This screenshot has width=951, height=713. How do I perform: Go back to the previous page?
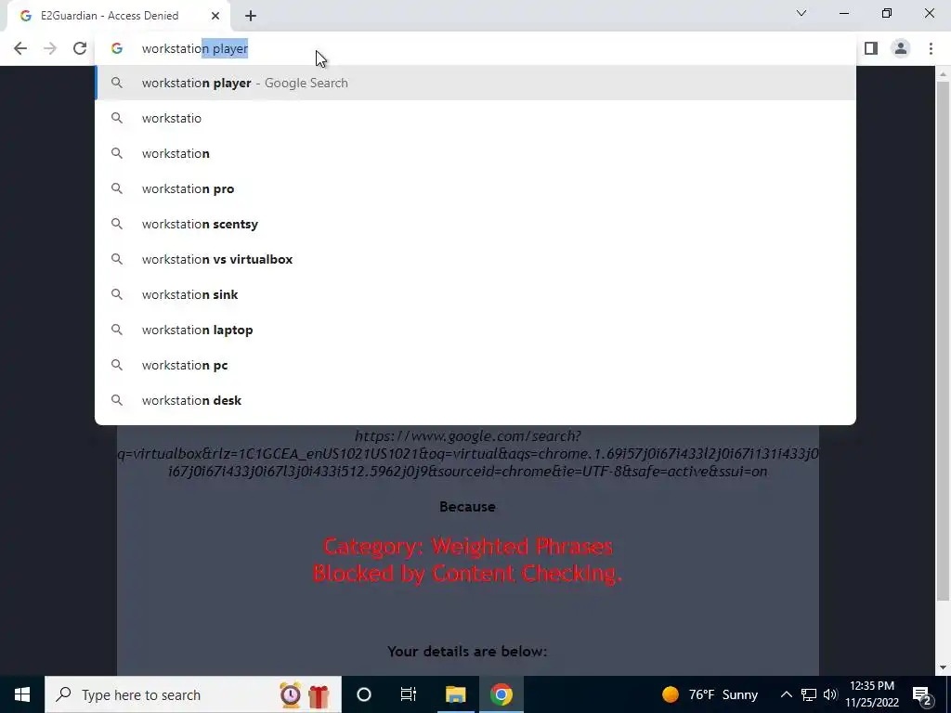point(20,48)
